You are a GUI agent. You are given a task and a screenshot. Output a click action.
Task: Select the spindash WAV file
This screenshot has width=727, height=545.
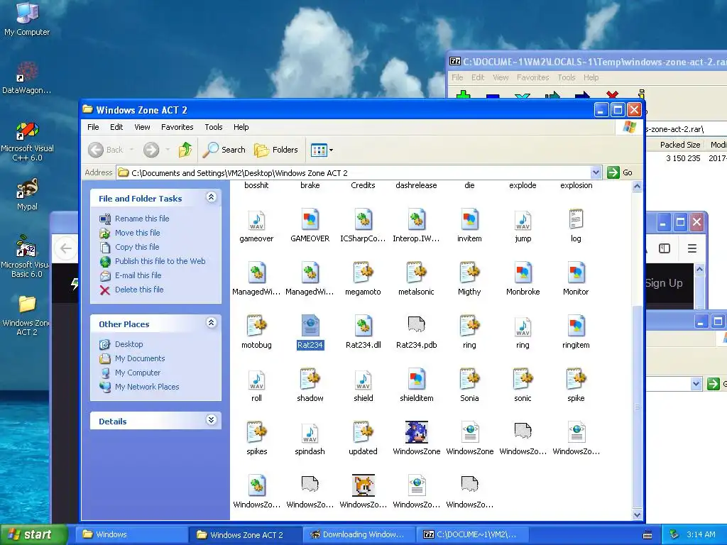coord(310,432)
